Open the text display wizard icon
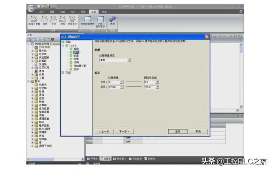This screenshot has width=272, height=170. coord(72,20)
